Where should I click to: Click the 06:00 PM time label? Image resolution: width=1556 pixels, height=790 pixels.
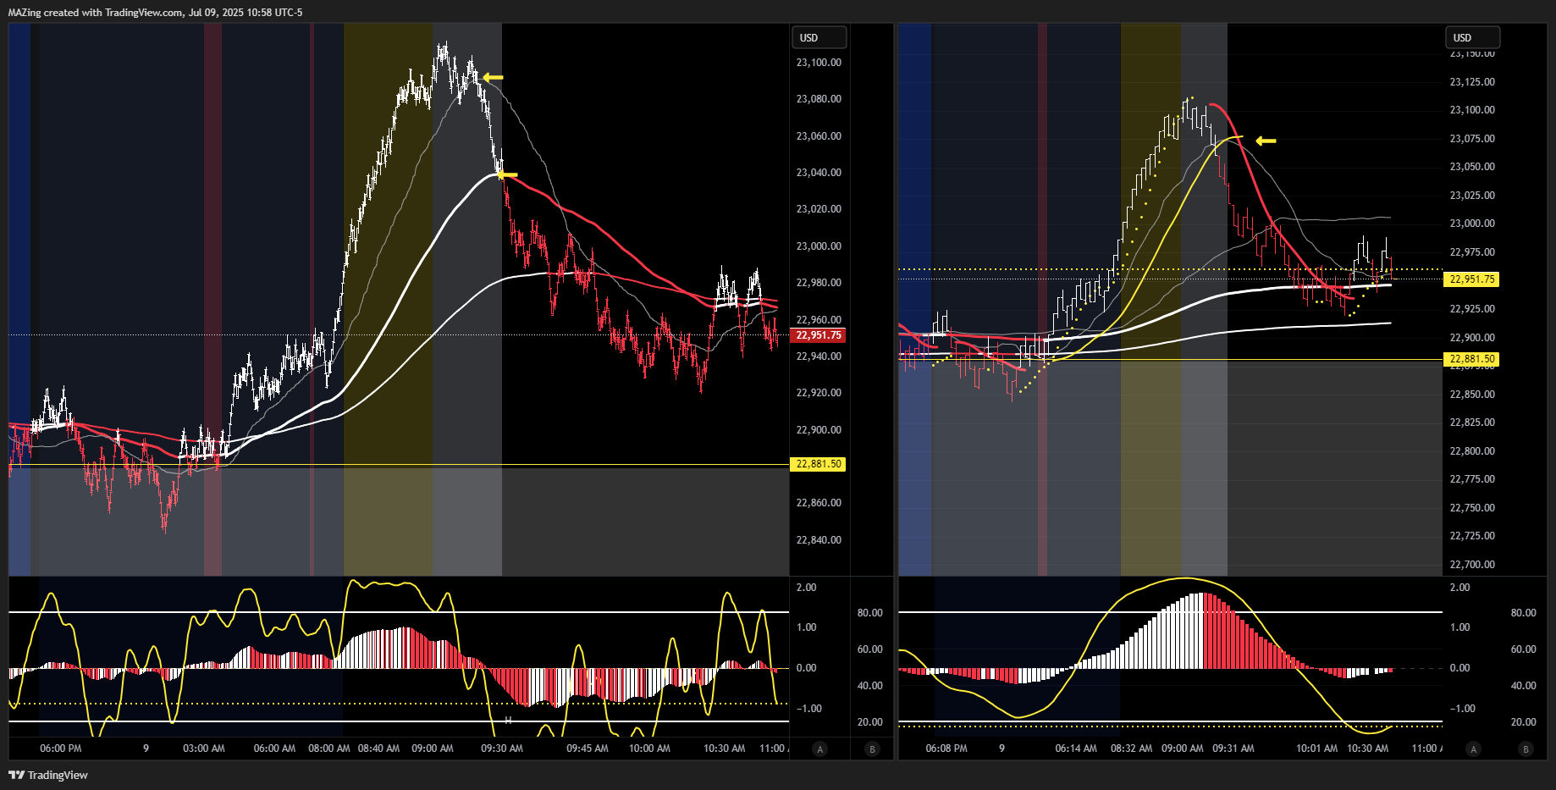[61, 749]
